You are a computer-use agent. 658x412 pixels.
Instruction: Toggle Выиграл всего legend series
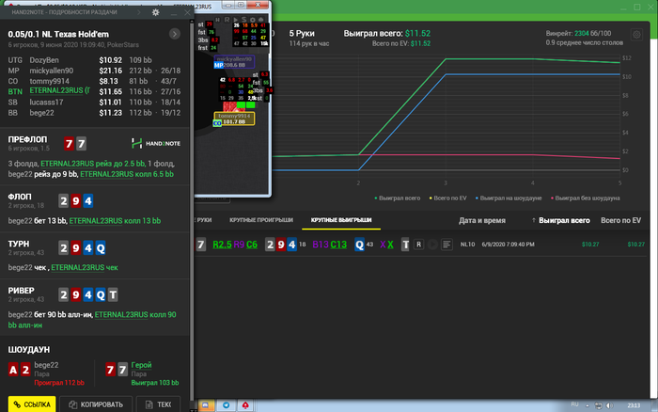[397, 198]
